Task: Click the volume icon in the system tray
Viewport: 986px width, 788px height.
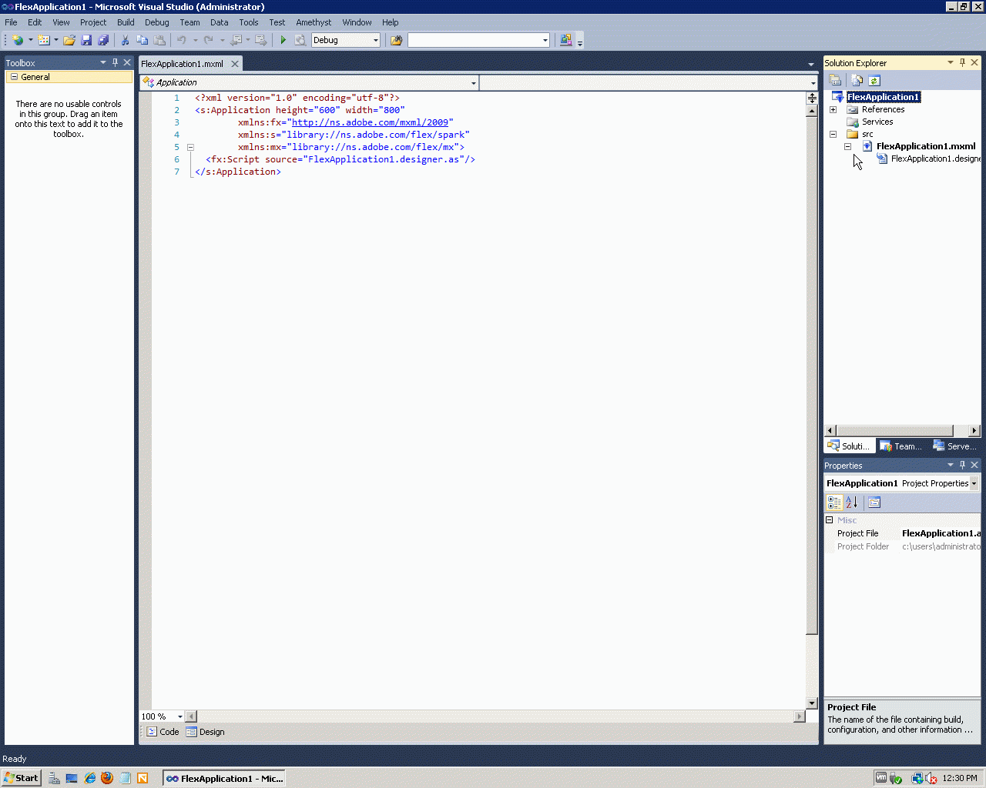Action: click(x=931, y=778)
